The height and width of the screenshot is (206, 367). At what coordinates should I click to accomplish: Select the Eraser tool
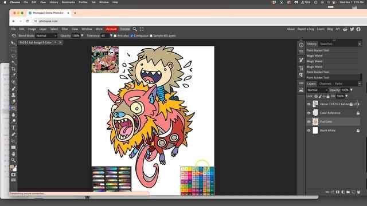pos(13,101)
